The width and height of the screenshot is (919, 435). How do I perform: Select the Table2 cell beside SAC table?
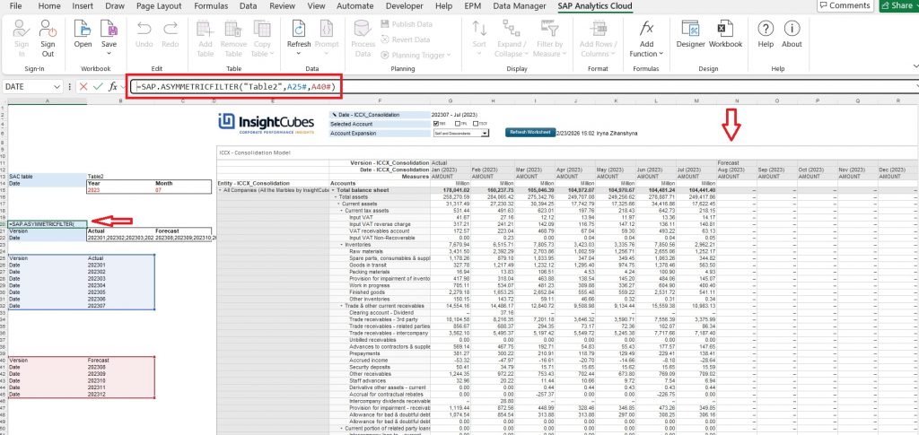click(x=121, y=176)
